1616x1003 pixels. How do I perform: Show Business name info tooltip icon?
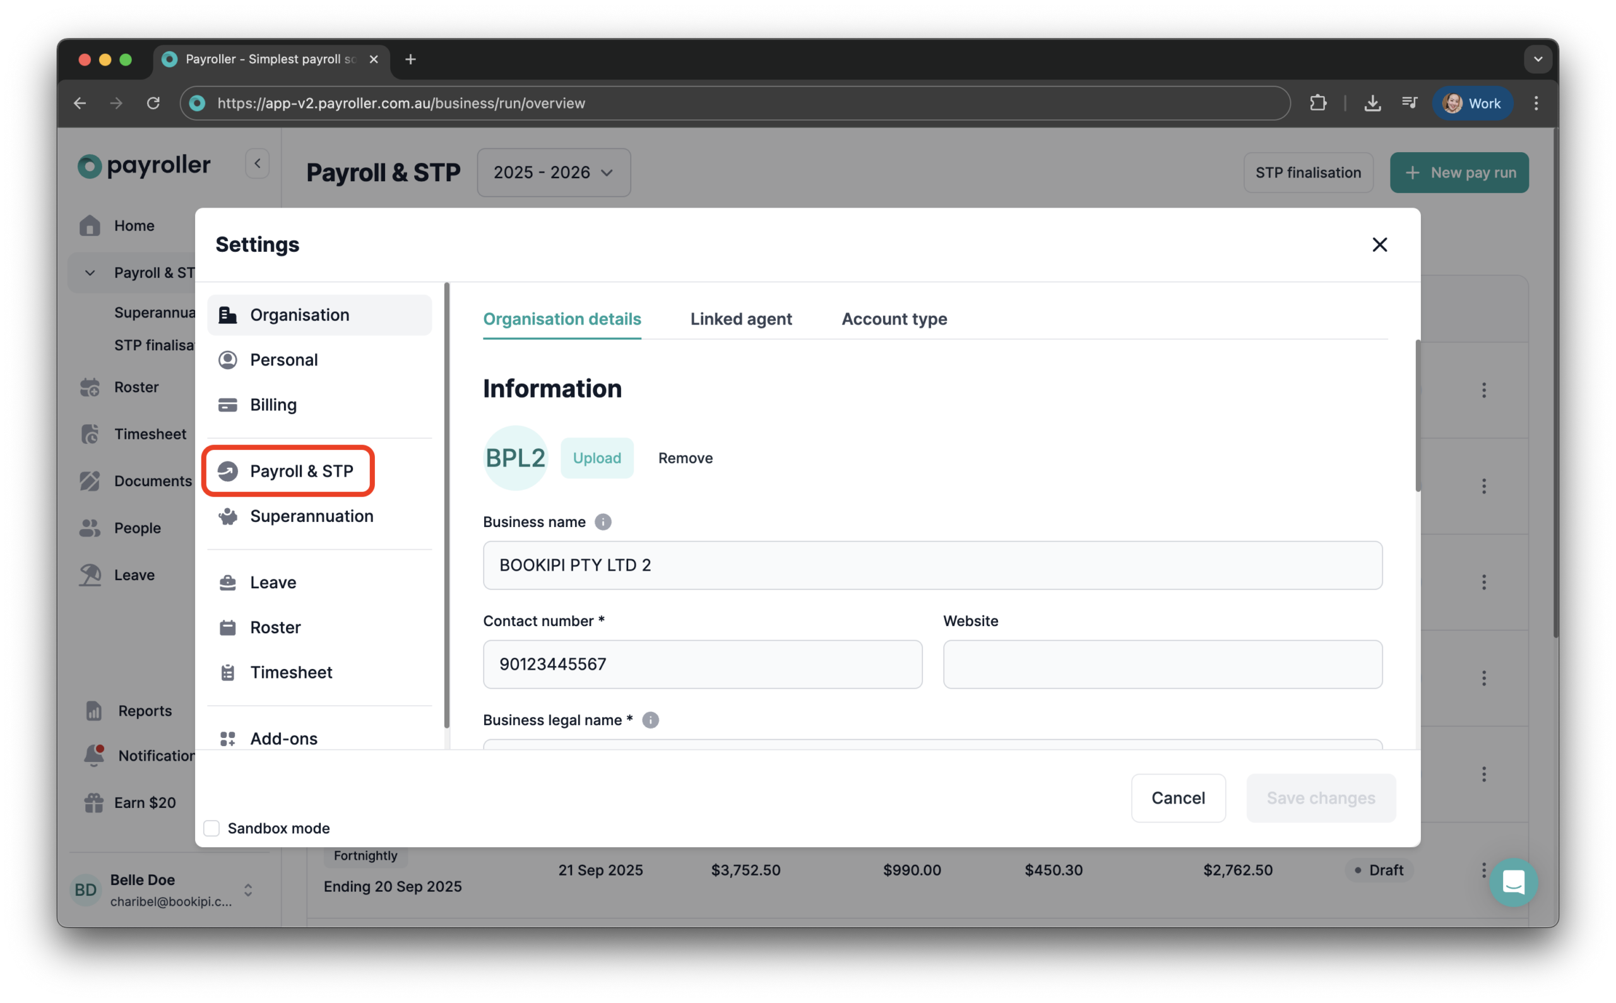(x=603, y=523)
